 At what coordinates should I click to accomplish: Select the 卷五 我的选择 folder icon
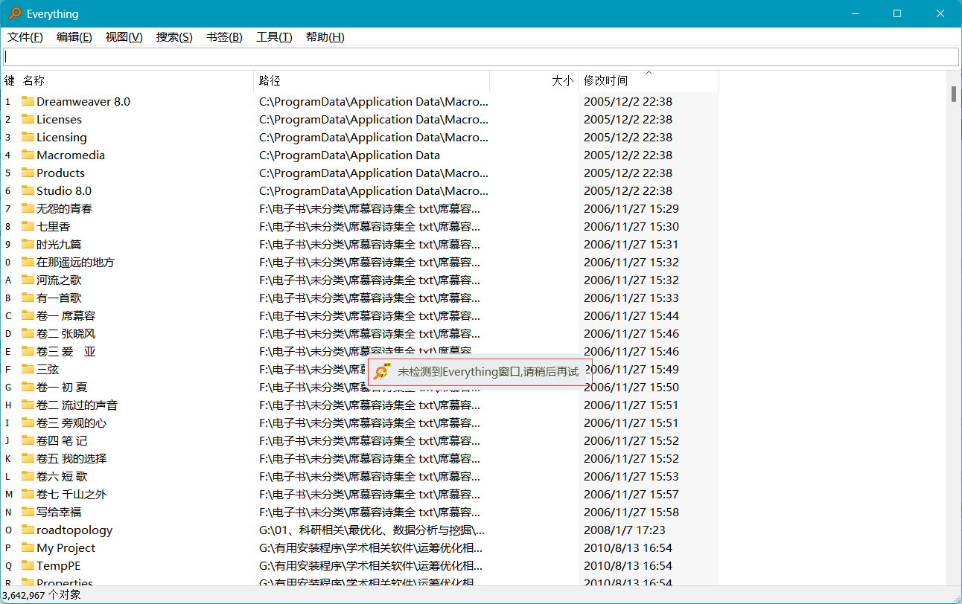point(28,458)
